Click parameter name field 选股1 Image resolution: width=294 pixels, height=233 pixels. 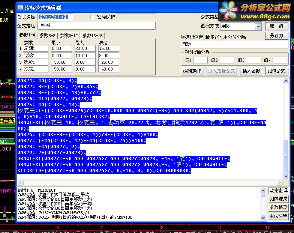pyautogui.click(x=36, y=62)
